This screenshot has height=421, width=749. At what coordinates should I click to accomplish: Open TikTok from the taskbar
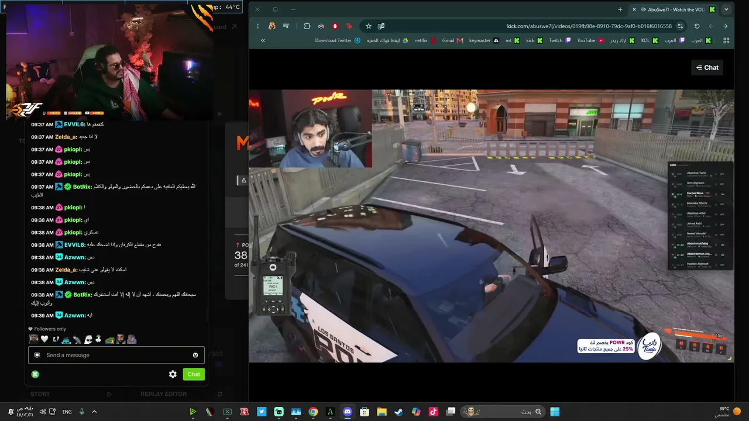(x=433, y=412)
